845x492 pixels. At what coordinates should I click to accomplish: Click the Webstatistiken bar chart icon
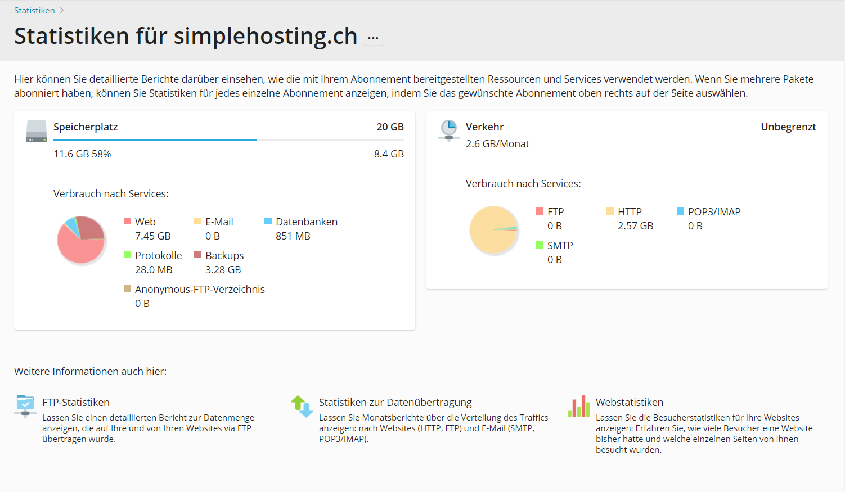(x=578, y=406)
